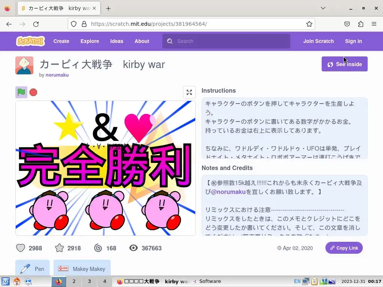The height and width of the screenshot is (287, 383).
Task: Click the project stage player canvas
Action: click(x=105, y=168)
